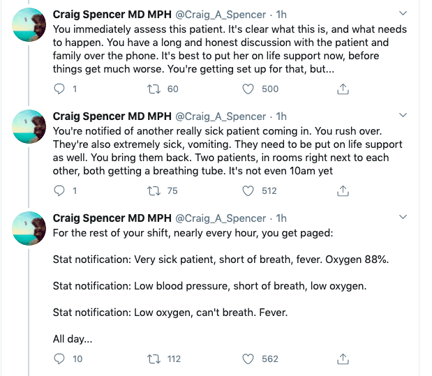Reply to the tweet with 75 retweets
This screenshot has width=432, height=376.
click(60, 190)
